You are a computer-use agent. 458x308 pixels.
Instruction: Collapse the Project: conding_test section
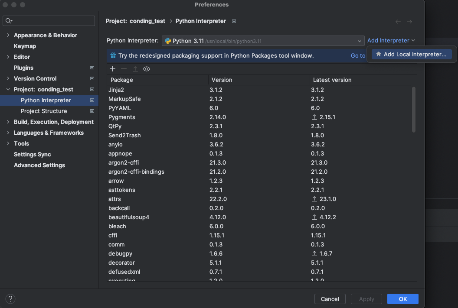click(x=8, y=89)
